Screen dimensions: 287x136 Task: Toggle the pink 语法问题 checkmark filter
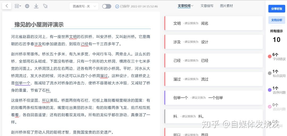click(x=270, y=107)
